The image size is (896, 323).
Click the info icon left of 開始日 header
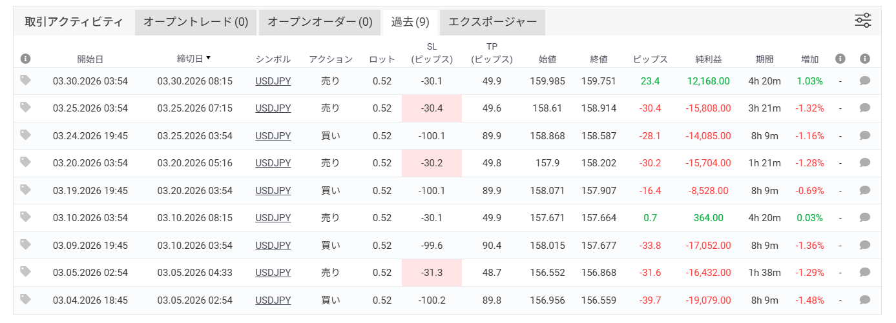(26, 59)
